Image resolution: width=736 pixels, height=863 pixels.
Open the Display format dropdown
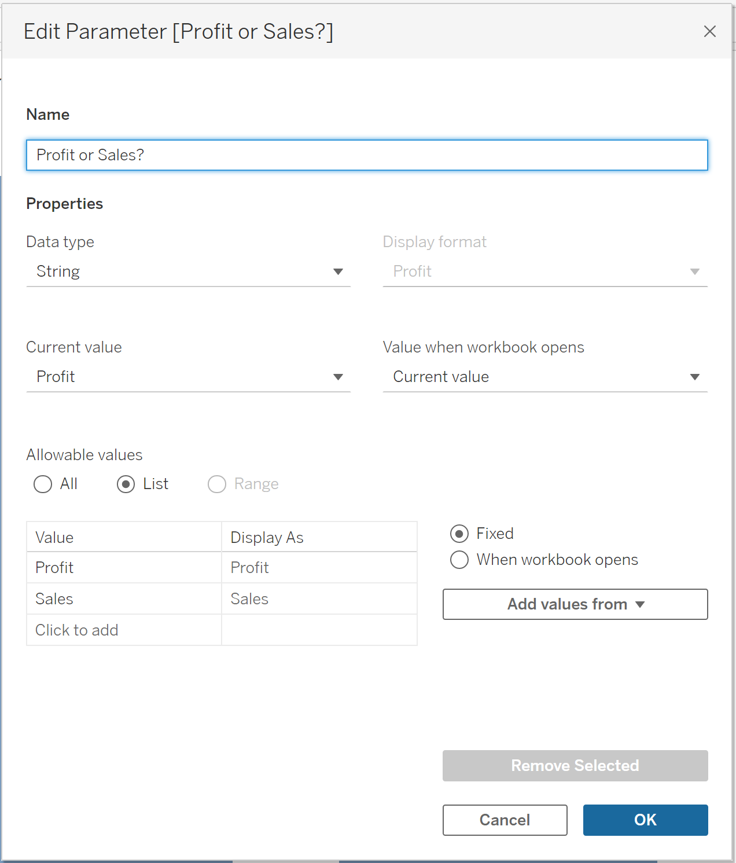coord(544,271)
